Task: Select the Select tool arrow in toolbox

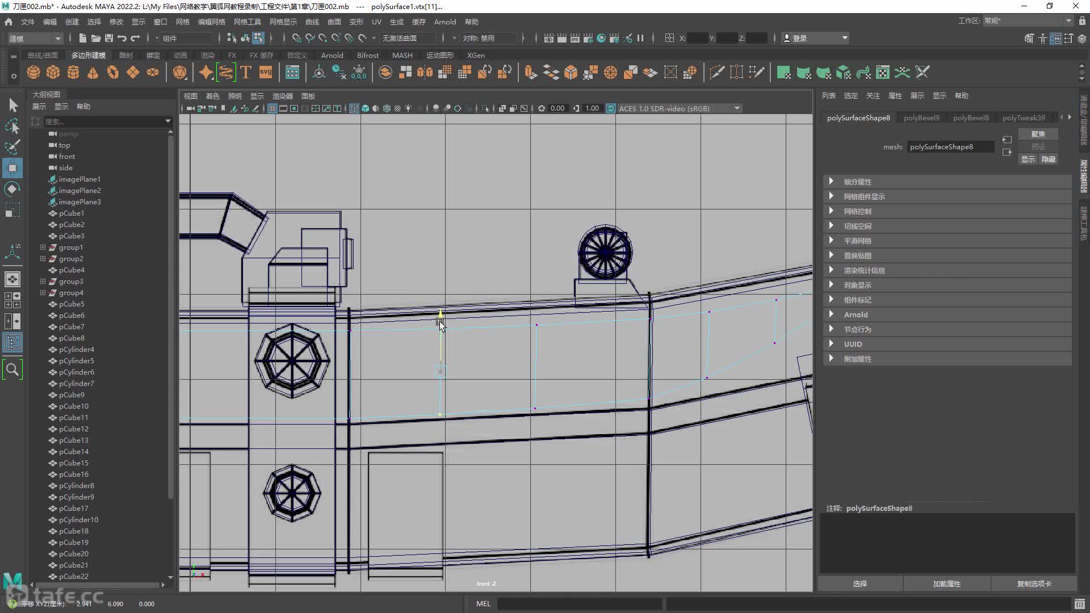Action: (x=12, y=105)
